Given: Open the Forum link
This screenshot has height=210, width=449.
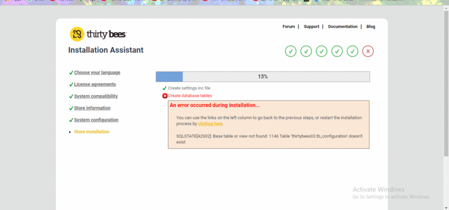Looking at the screenshot, I should click(x=288, y=27).
